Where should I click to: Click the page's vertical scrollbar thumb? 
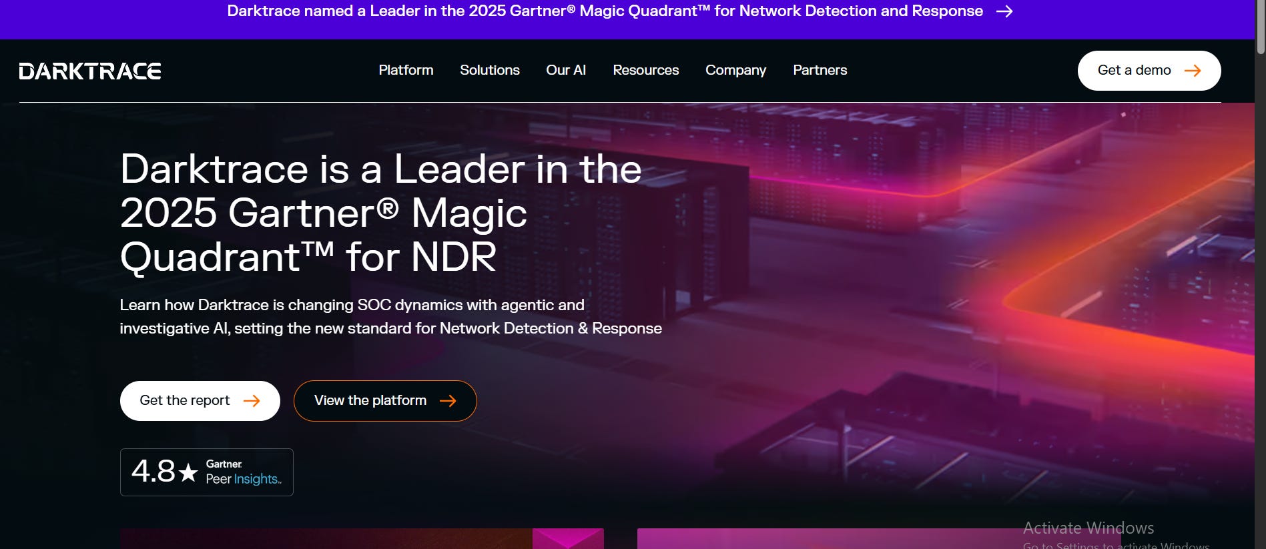click(x=1260, y=27)
